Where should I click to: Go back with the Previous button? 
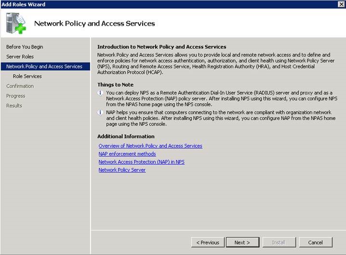[x=208, y=242]
